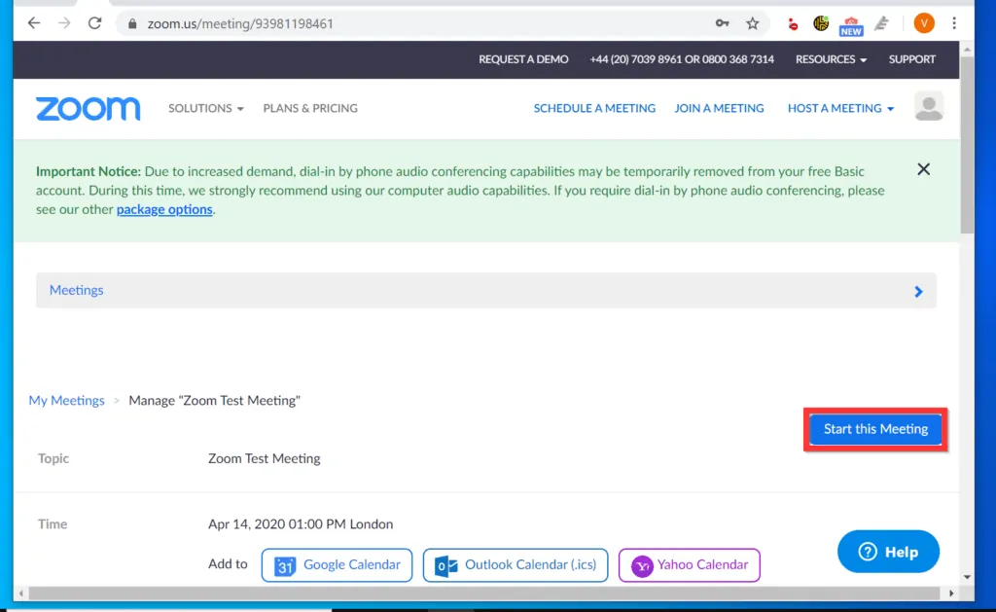Go to My Meetings breadcrumb
The image size is (996, 612).
(x=67, y=400)
